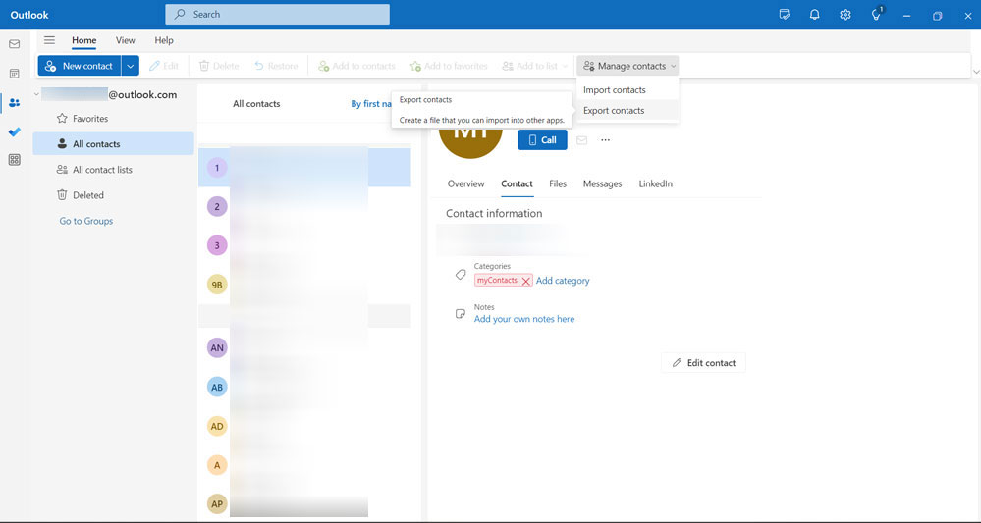The image size is (981, 523).
Task: Toggle the hamburger navigation pane icon
Action: coord(49,40)
